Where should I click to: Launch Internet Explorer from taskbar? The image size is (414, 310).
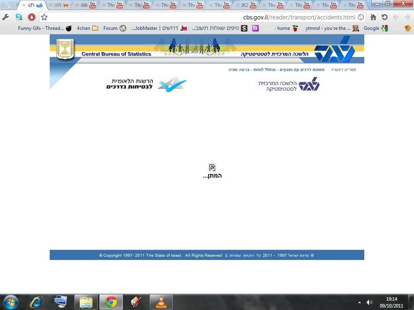click(x=36, y=302)
